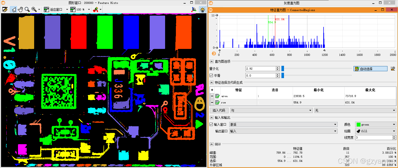
Task: Maximize the 特征直方图 window
Action: point(383,10)
